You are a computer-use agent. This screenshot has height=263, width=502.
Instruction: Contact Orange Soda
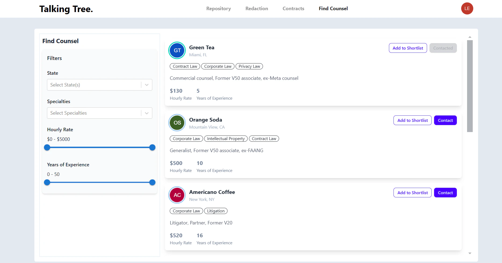445,120
